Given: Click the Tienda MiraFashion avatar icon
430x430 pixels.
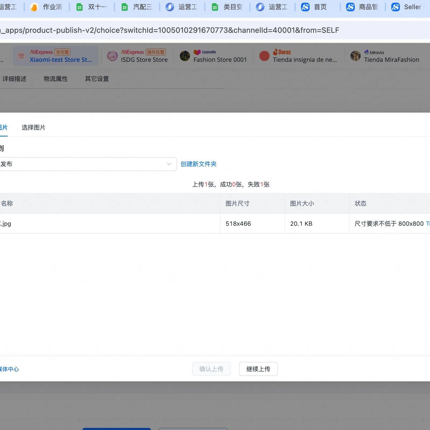Looking at the screenshot, I should pos(355,56).
